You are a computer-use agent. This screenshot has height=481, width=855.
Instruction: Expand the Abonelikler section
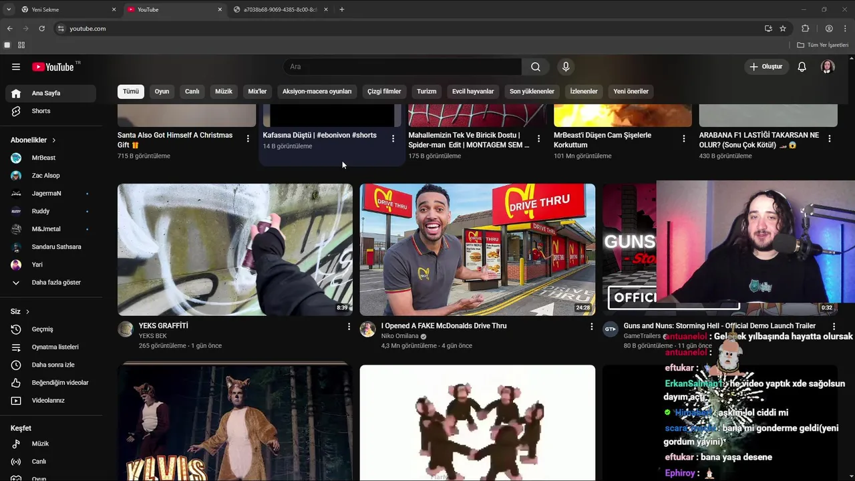[33, 140]
